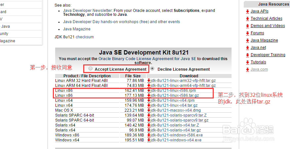The height and width of the screenshot is (149, 290).
Task: Download jdk-8u121-windows-x64.exe file link
Action: click(x=176, y=140)
